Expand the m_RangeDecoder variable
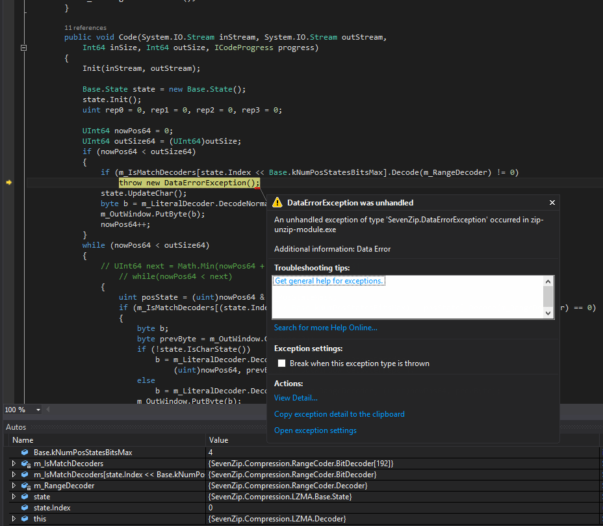The image size is (603, 526). [x=14, y=486]
